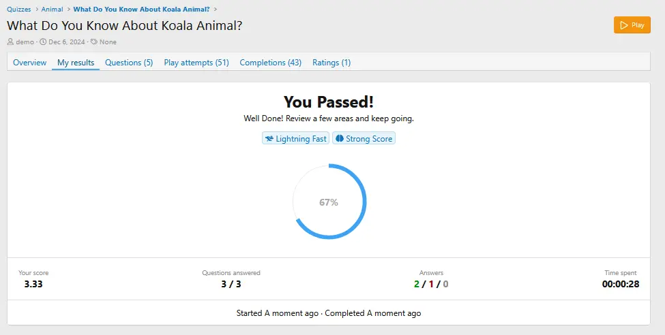Open the Questions (5) tab
Image resolution: width=665 pixels, height=335 pixels.
click(x=129, y=63)
